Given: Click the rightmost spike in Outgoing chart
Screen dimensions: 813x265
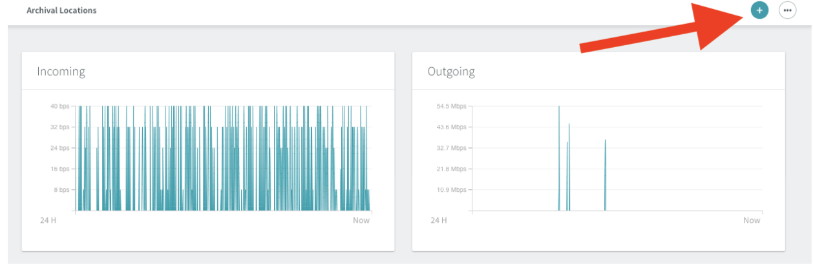Looking at the screenshot, I should coord(606,175).
